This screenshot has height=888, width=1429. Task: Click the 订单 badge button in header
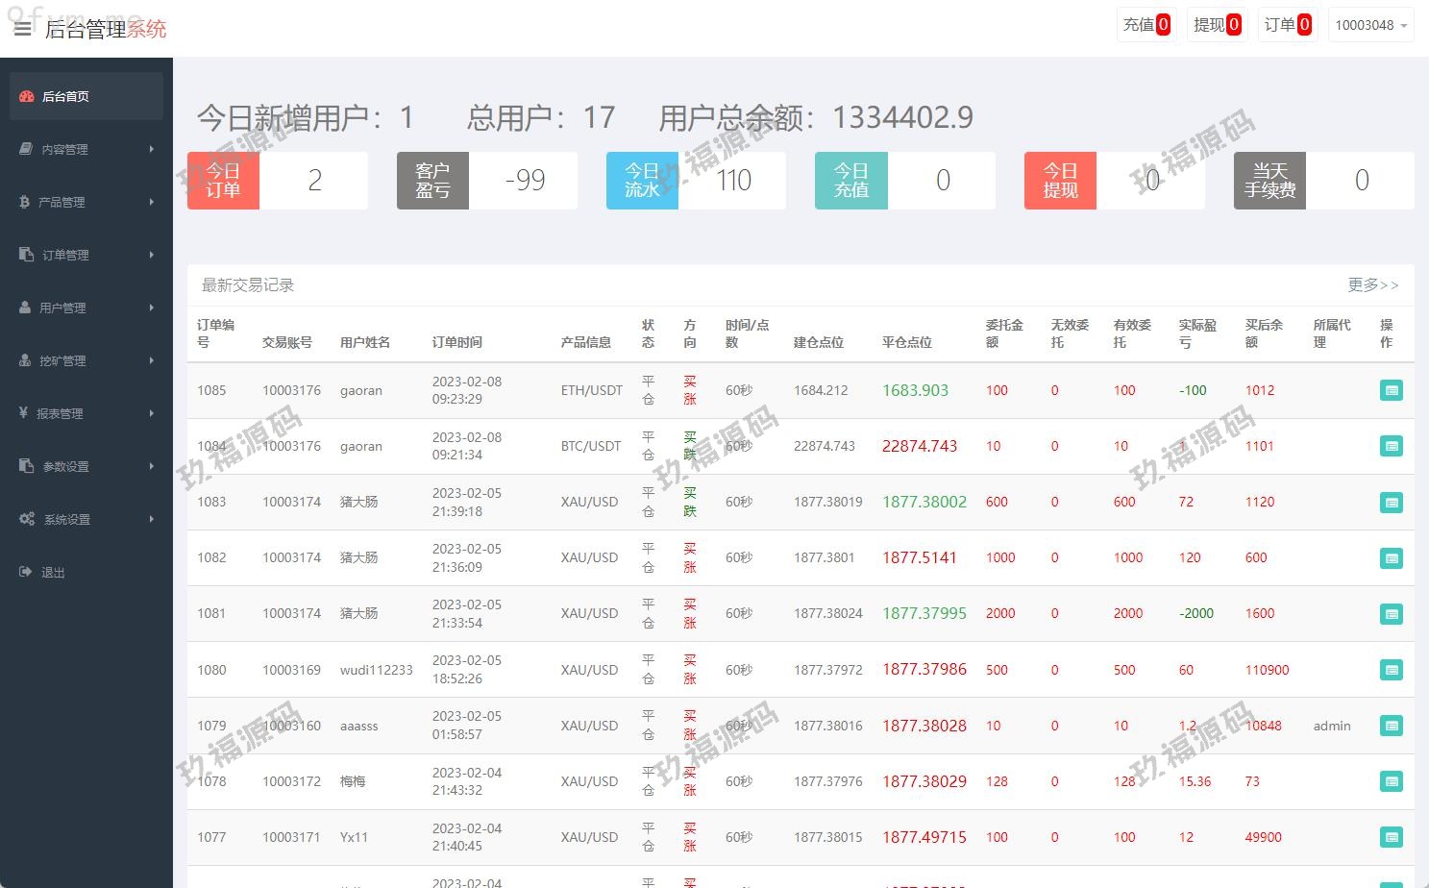coord(1286,25)
